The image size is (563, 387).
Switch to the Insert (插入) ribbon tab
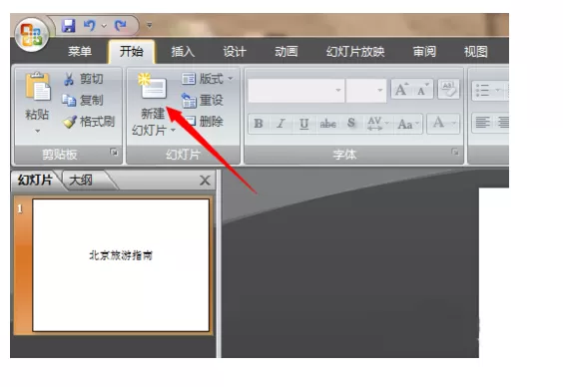pos(183,52)
